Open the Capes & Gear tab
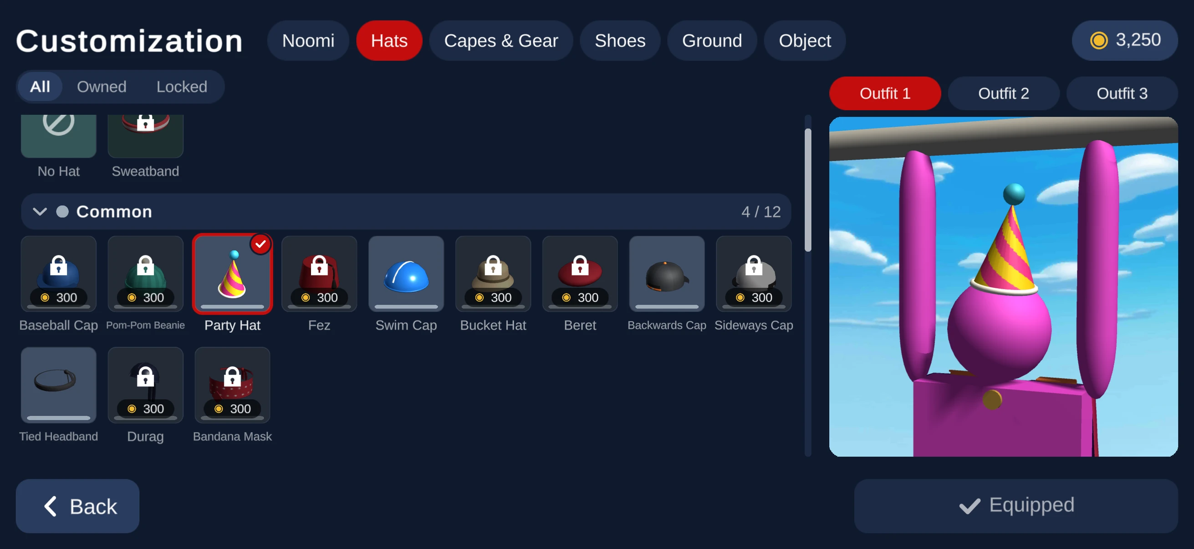Screen dimensions: 1194x549 coord(500,41)
